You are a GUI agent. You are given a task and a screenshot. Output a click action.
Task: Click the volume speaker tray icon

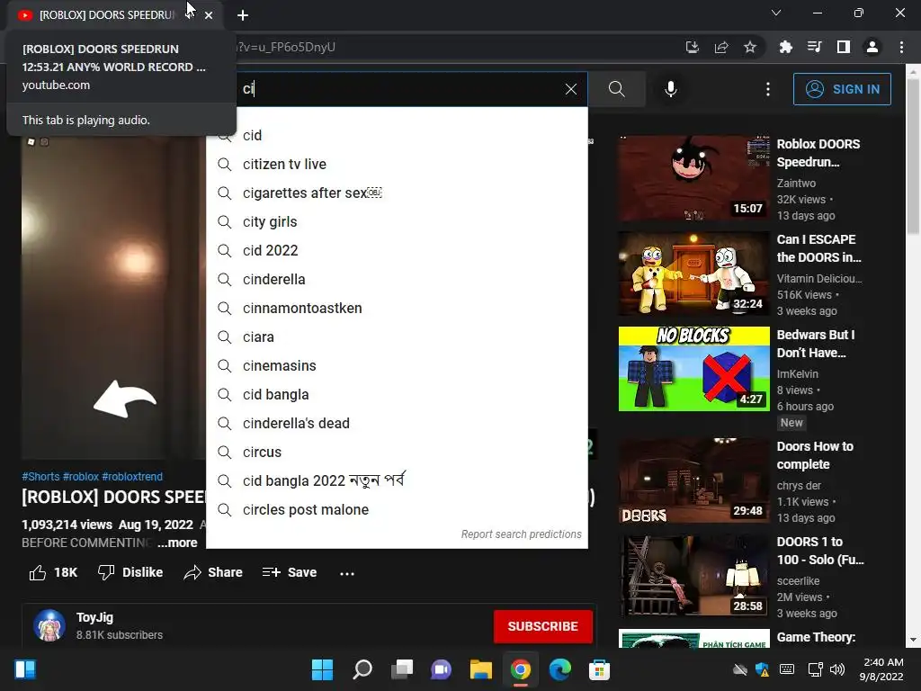(837, 669)
